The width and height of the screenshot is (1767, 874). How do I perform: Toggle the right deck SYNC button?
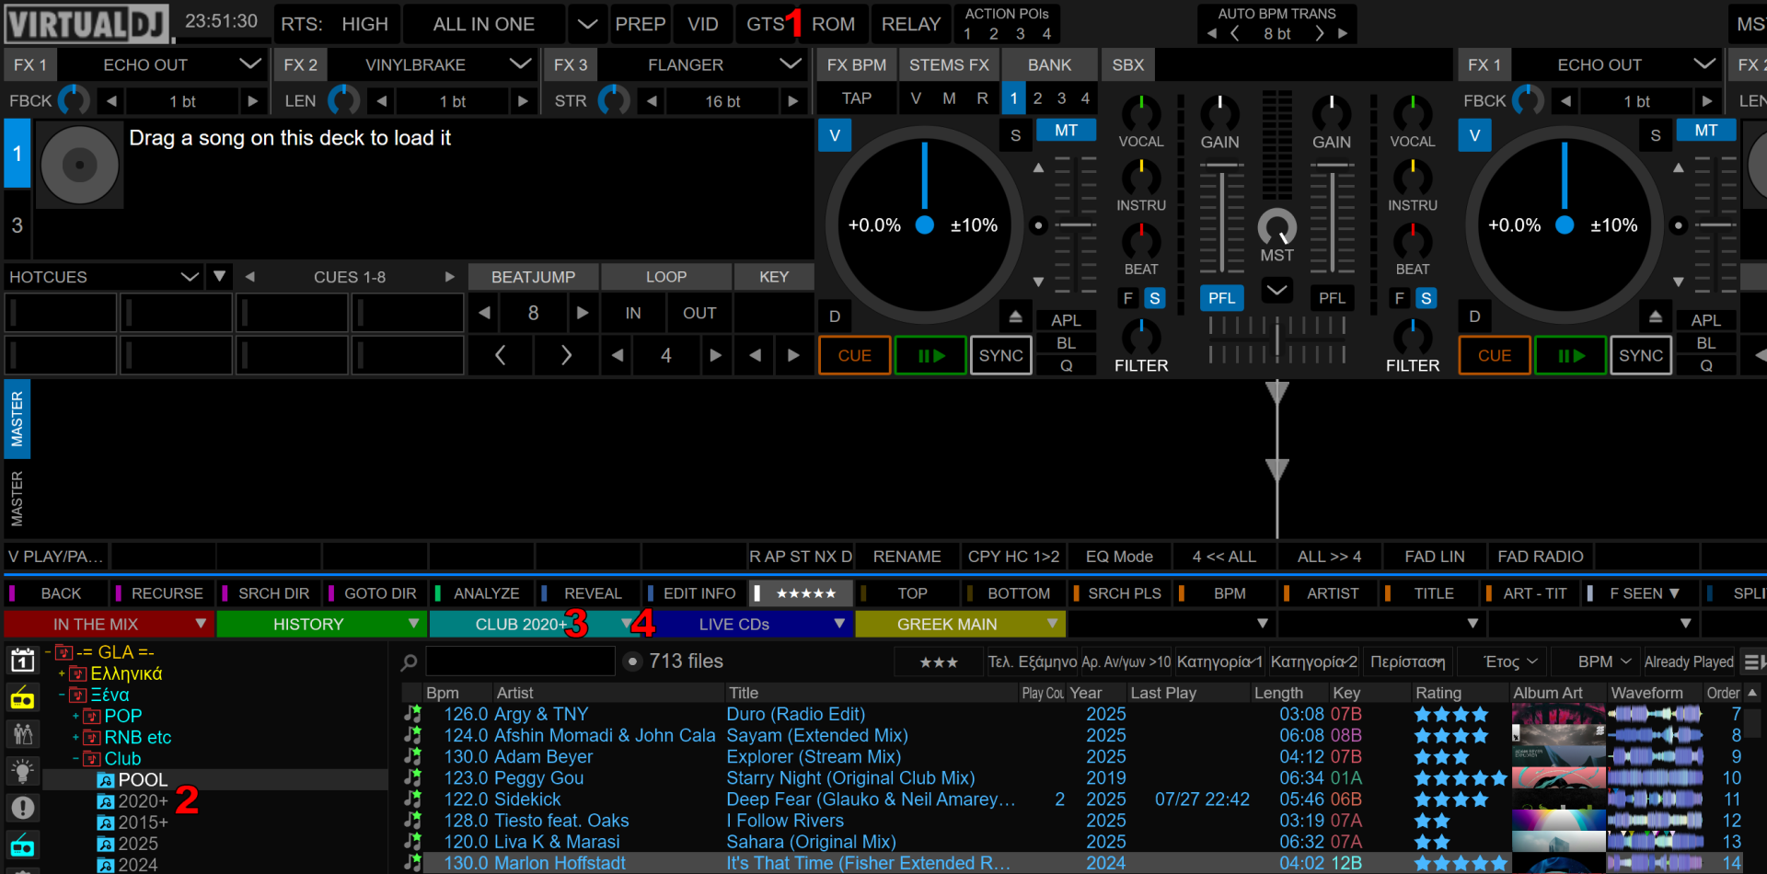pyautogui.click(x=1640, y=356)
